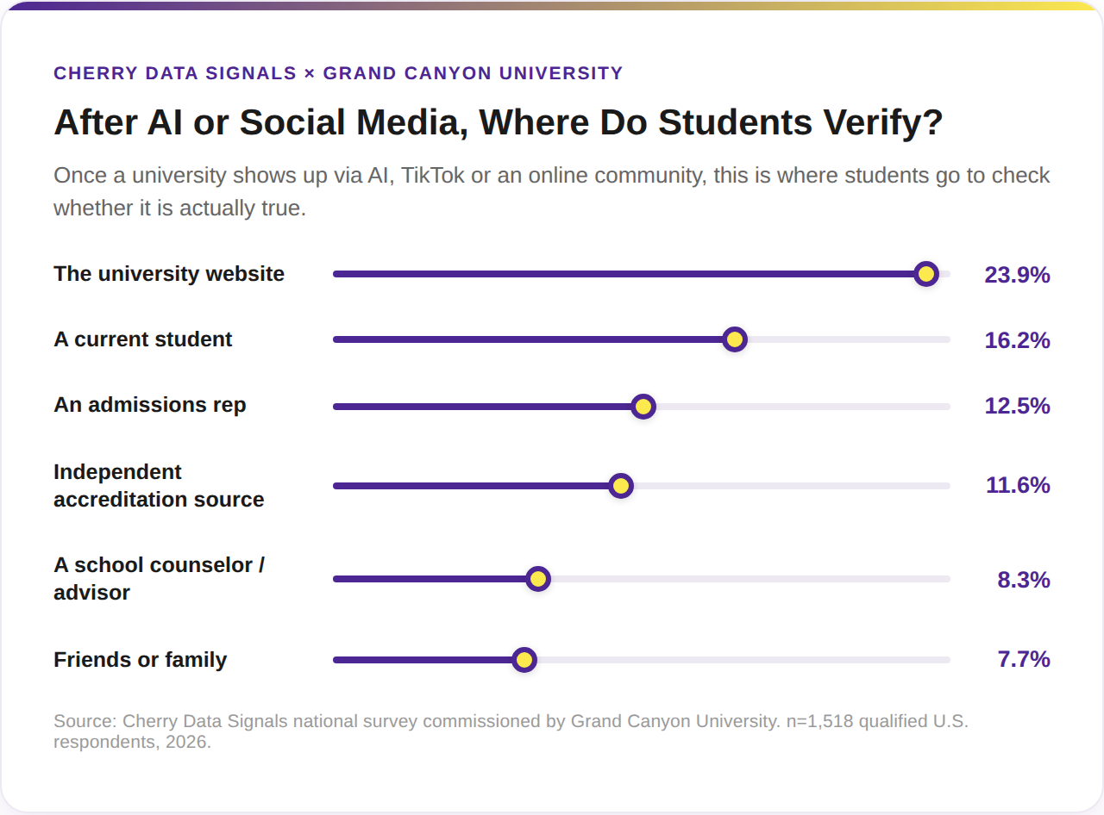
Task: Click the yellow marker for A current student
Action: click(734, 339)
